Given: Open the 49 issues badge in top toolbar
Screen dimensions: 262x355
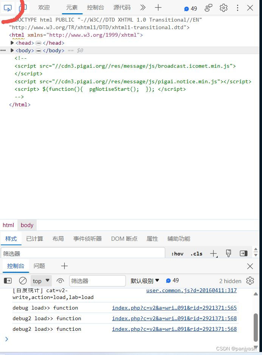Looking at the screenshot, I should [x=191, y=9].
